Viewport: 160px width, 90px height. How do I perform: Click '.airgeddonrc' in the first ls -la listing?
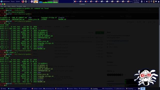point(42,30)
